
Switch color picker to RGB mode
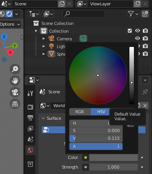[80, 112]
